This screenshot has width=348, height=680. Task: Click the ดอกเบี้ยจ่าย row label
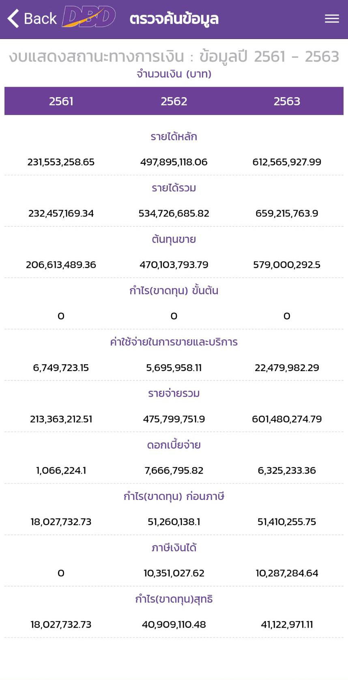(174, 445)
